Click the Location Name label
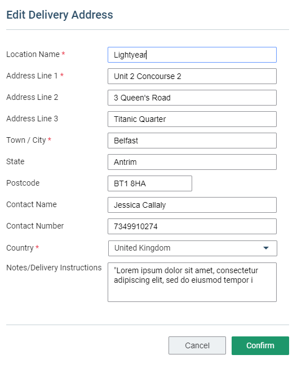Viewport: 297px width, 381px height. (x=33, y=54)
